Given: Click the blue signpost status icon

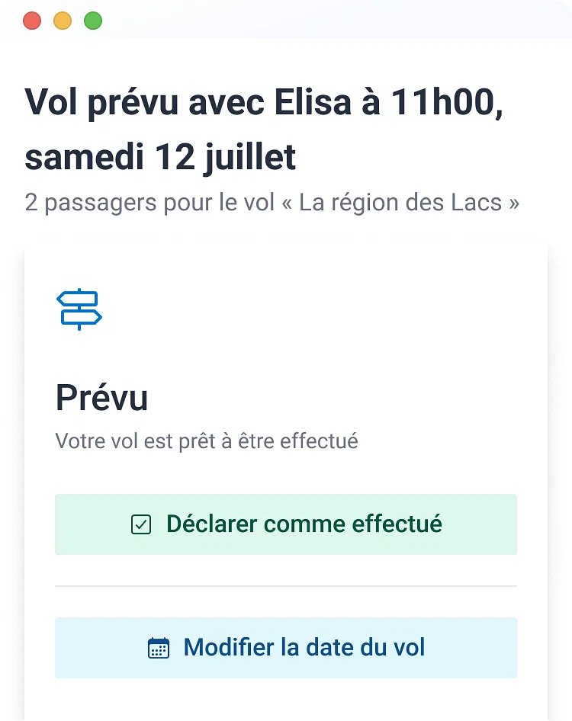Looking at the screenshot, I should tap(79, 309).
